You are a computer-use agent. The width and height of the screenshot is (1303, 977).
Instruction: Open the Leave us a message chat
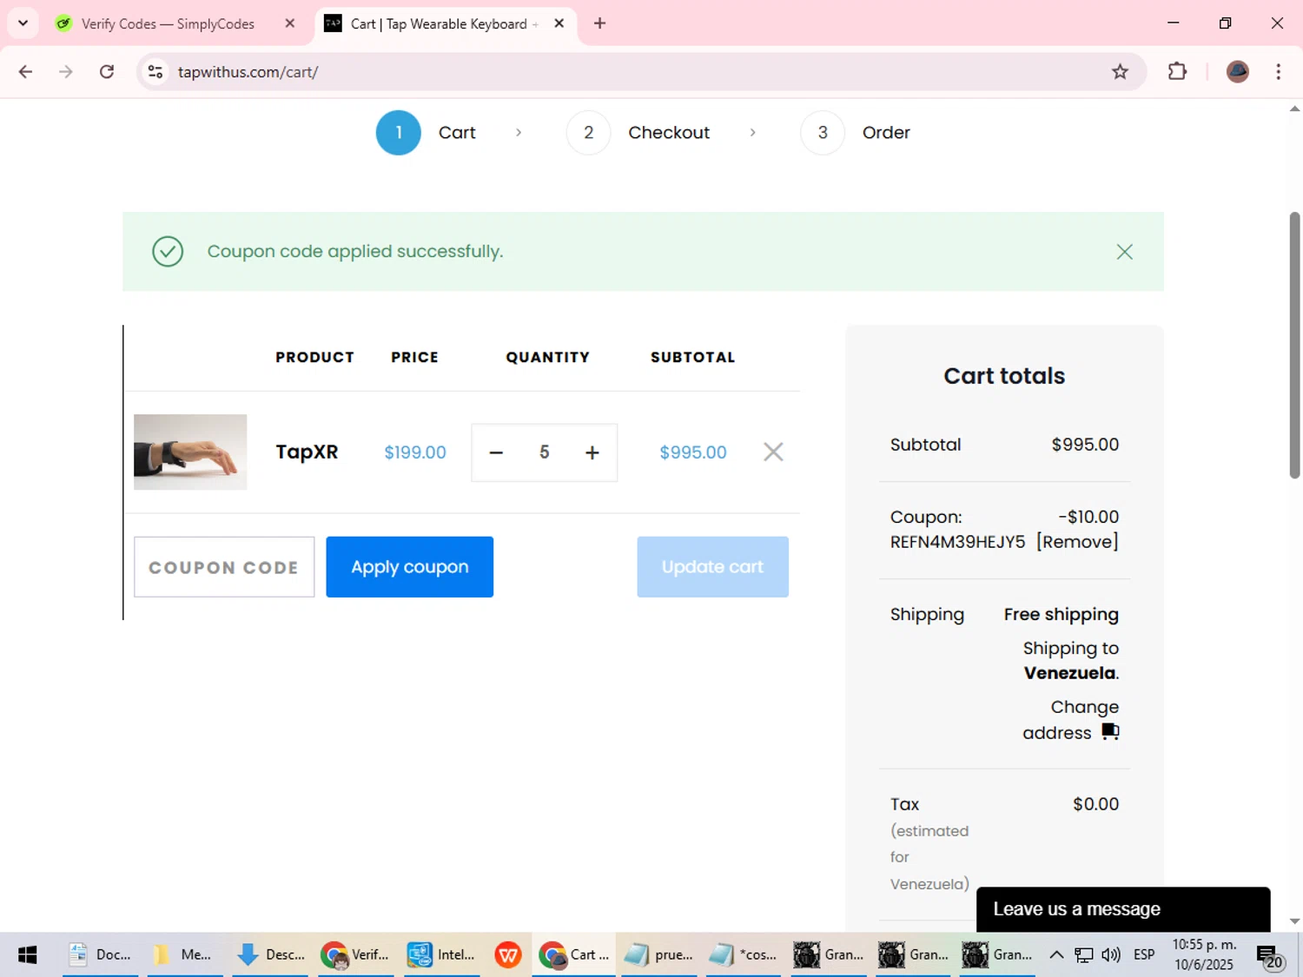[x=1123, y=909]
